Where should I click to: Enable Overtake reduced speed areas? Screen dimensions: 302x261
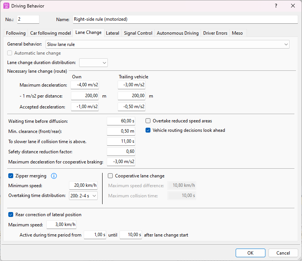[148, 121]
